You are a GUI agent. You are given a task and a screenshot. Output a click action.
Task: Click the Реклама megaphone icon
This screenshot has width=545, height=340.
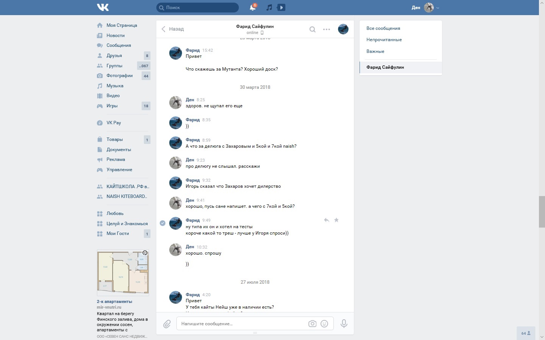click(100, 159)
